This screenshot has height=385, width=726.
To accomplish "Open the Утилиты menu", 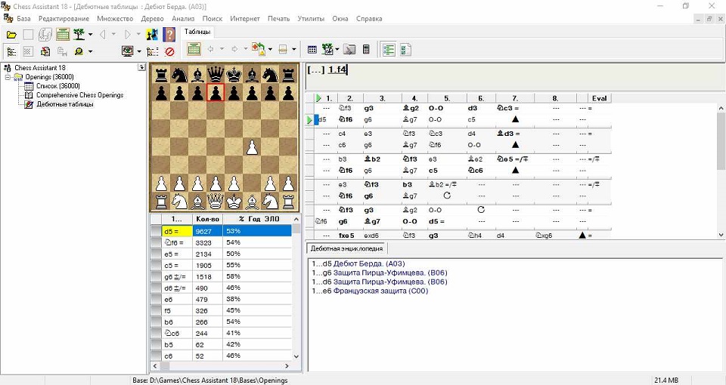I will click(x=311, y=18).
